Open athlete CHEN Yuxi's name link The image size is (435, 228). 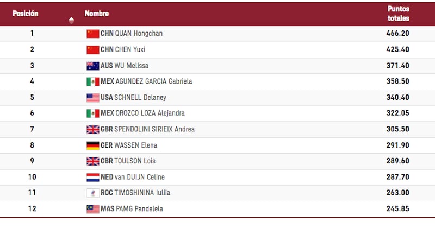click(130, 49)
